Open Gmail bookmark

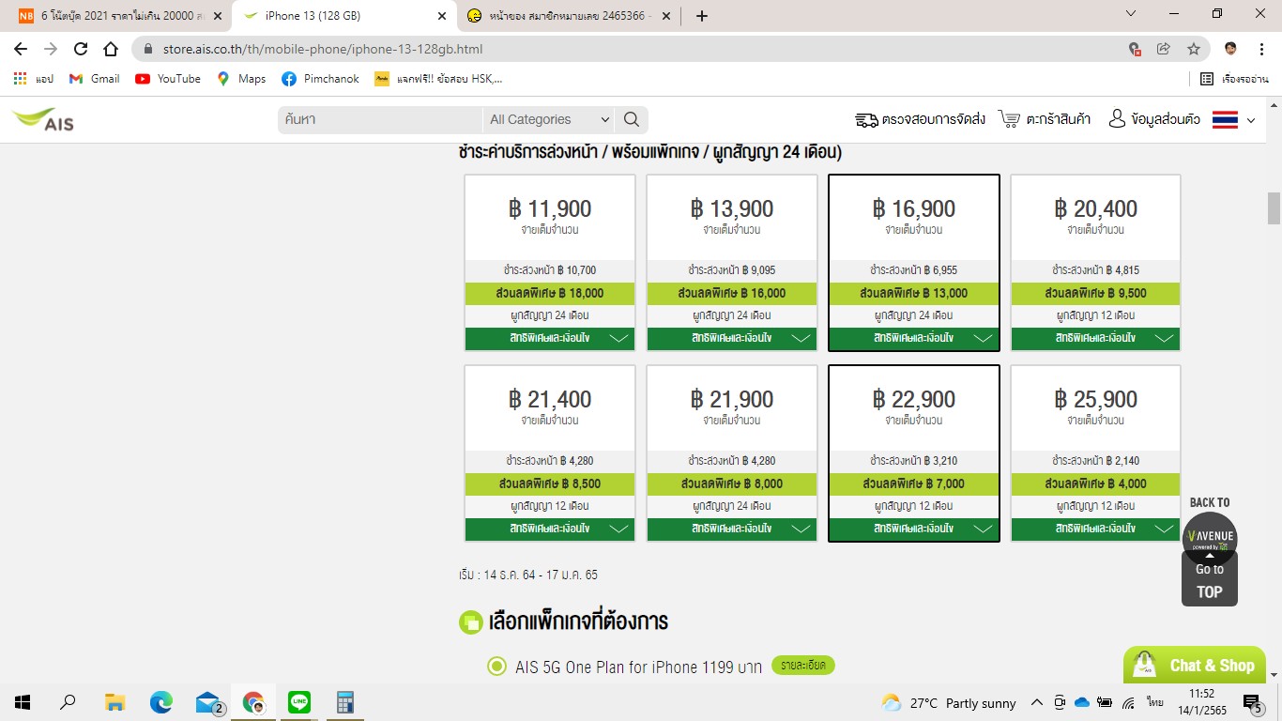(x=94, y=79)
